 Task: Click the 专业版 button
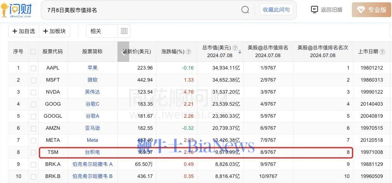(371, 10)
